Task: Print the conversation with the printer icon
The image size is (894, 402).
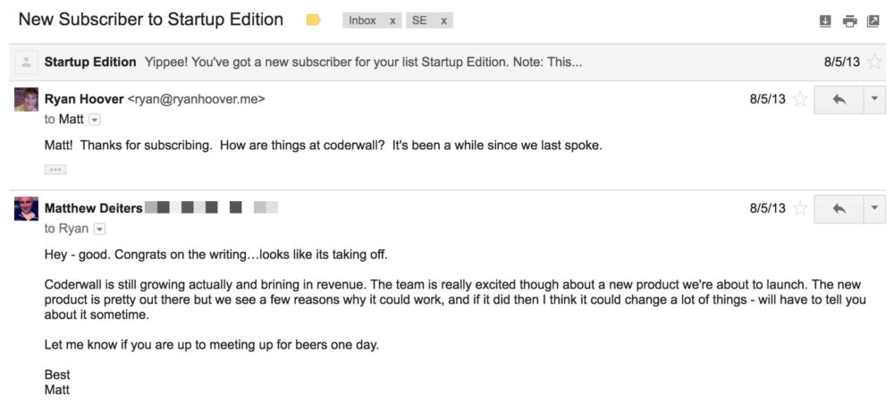Action: (x=849, y=21)
